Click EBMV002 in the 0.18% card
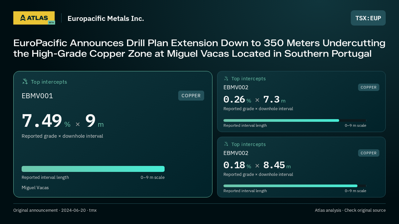 point(236,153)
